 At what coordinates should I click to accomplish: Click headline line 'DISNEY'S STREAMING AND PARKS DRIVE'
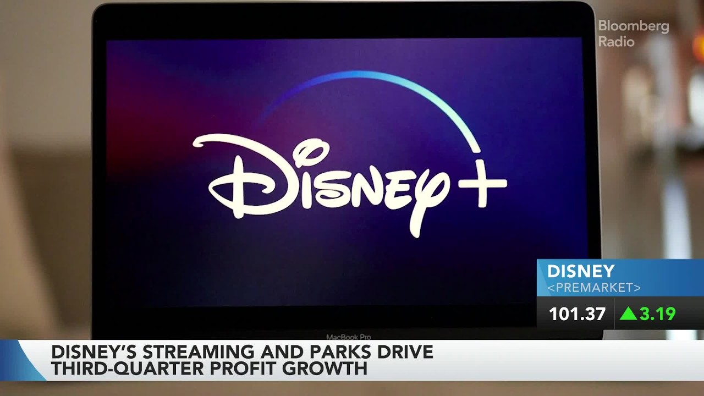242,351
